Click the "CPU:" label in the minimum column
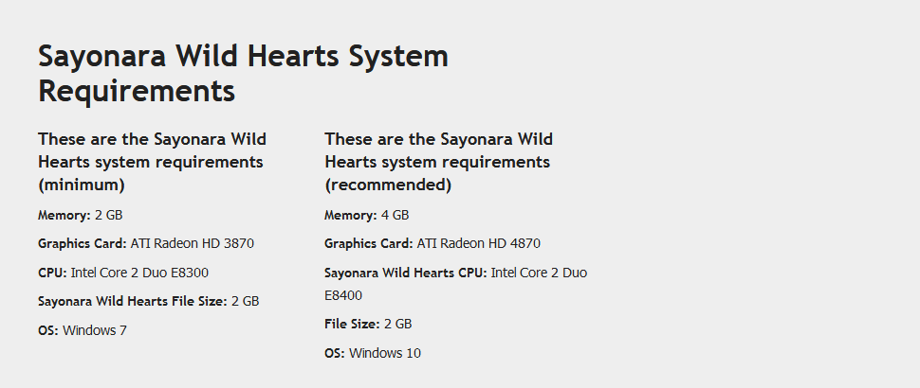920x388 pixels. tap(52, 273)
